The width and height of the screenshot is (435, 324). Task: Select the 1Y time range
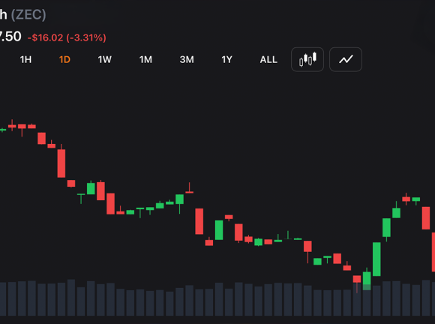click(x=226, y=60)
